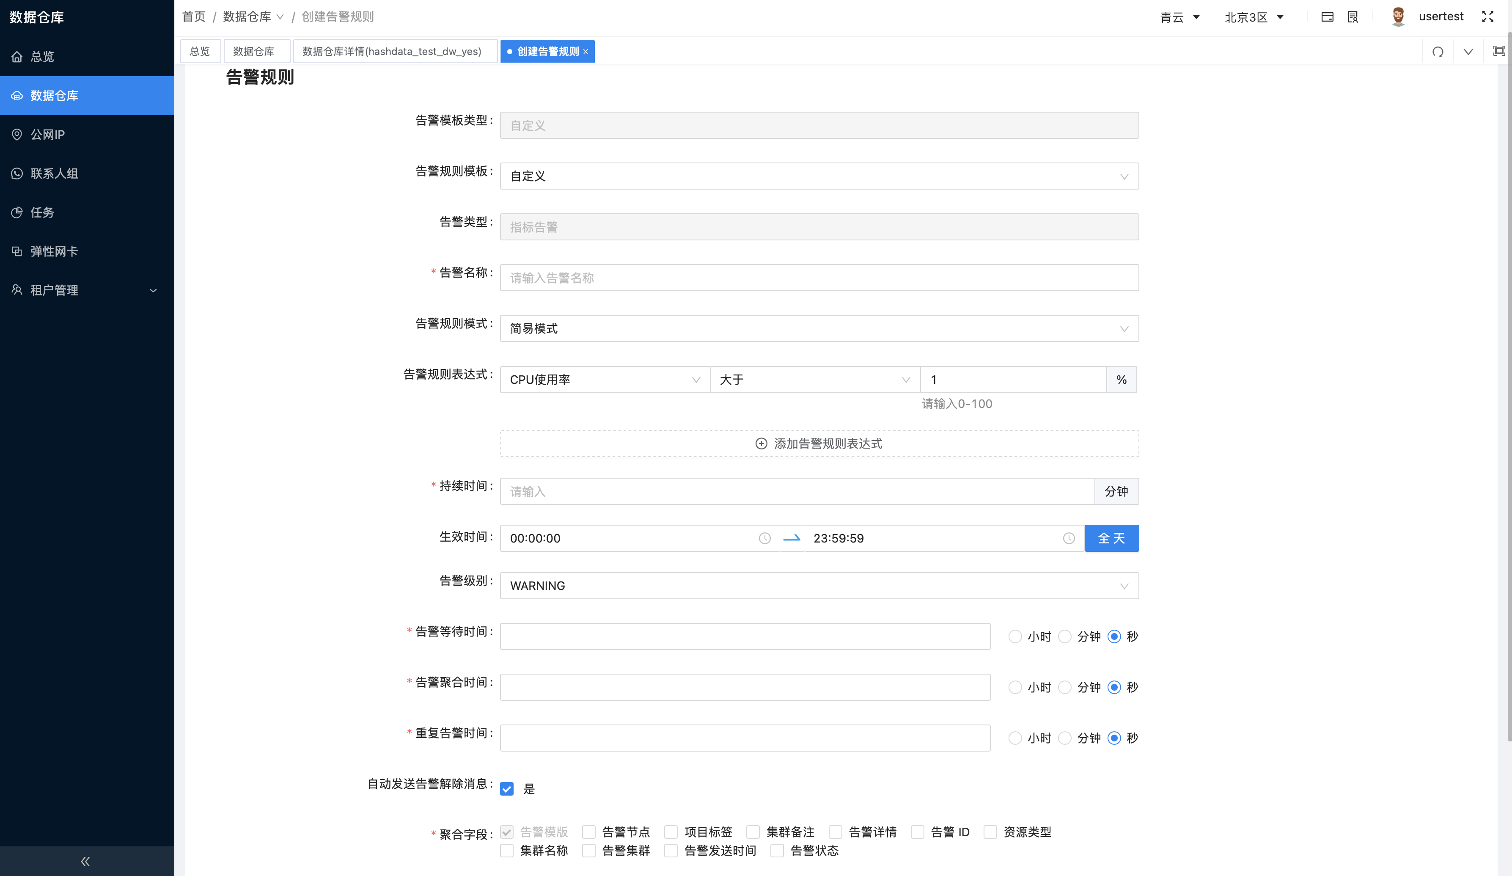Click the billing card icon in the header
This screenshot has width=1512, height=876.
[x=1328, y=16]
